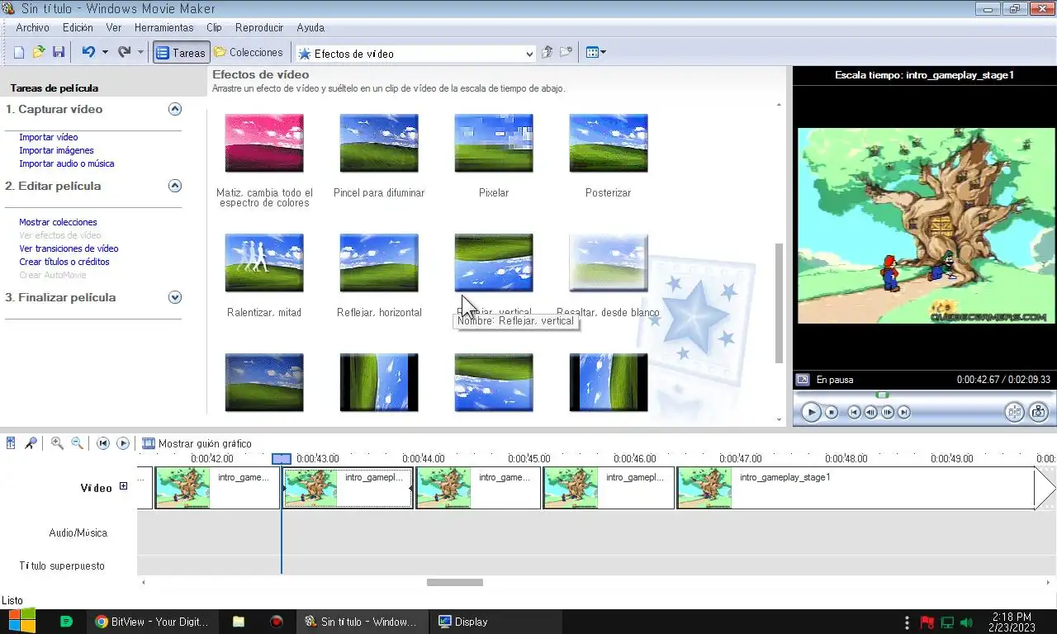This screenshot has height=634, width=1057.
Task: Click the preview seek bar green handle
Action: [883, 395]
